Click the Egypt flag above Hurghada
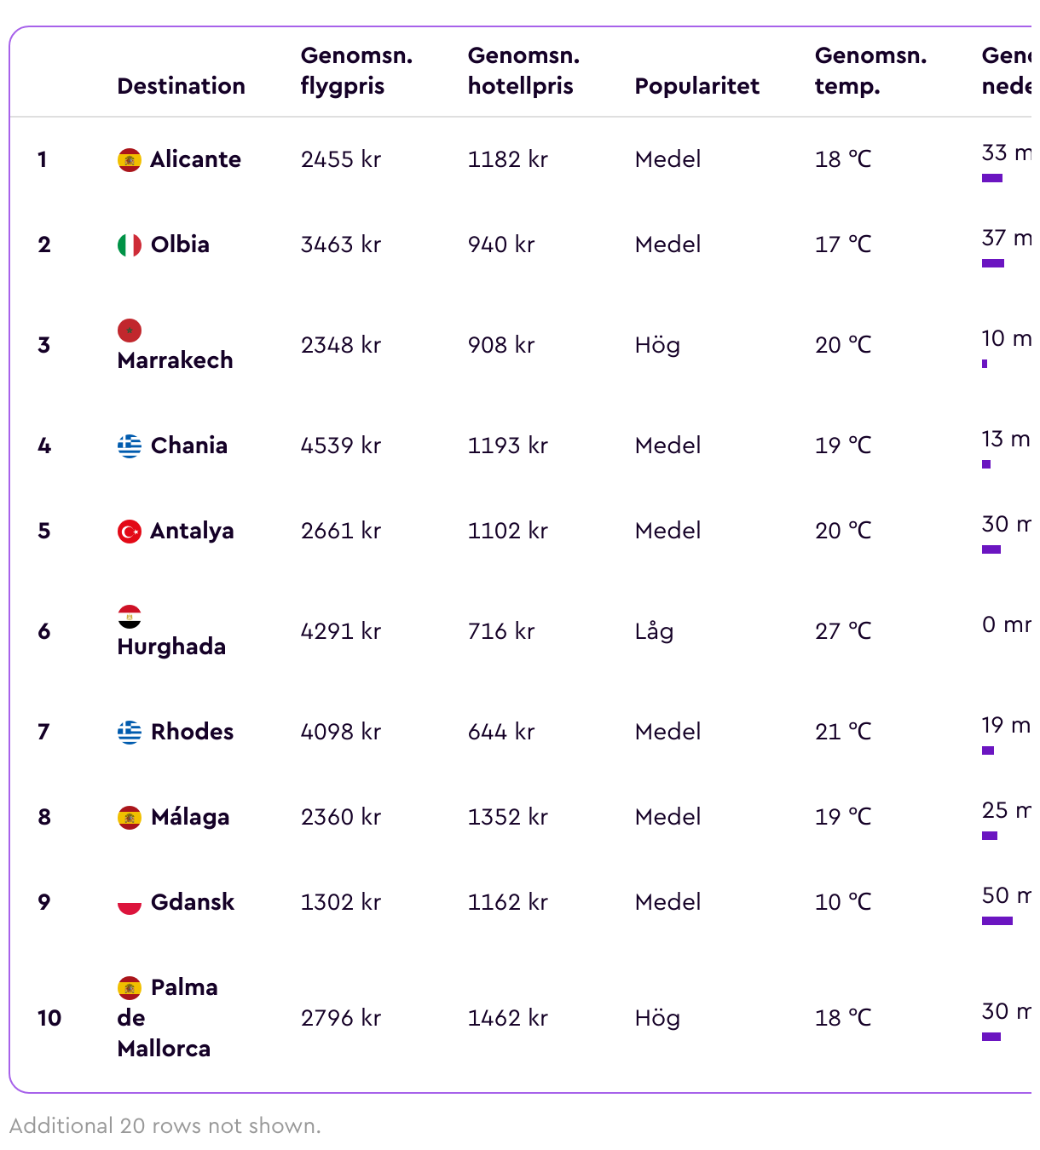This screenshot has height=1150, width=1040. tap(130, 616)
